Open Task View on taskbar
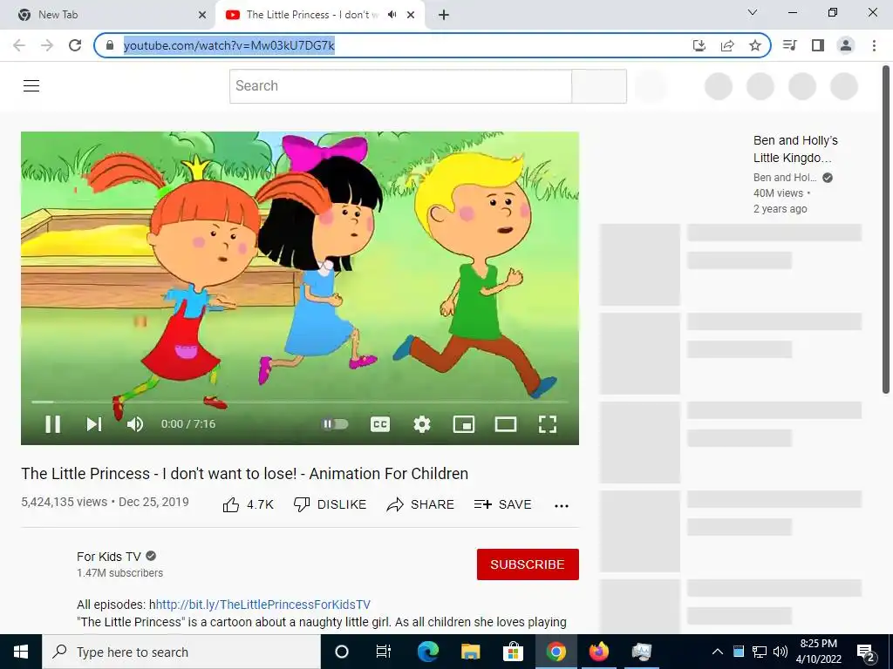Screen dimensions: 893x669 (x=384, y=652)
